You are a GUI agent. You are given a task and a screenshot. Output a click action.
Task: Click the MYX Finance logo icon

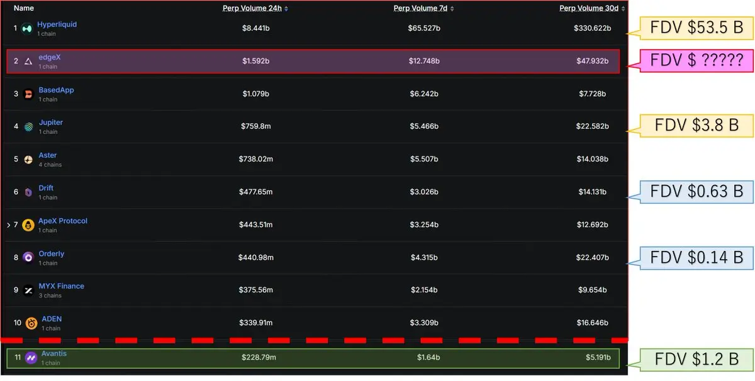coord(28,290)
